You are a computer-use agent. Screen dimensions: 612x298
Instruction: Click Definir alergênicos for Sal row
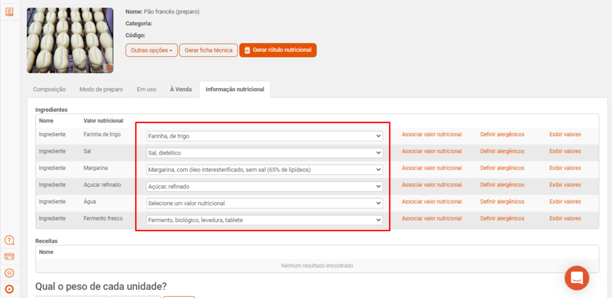click(x=502, y=151)
